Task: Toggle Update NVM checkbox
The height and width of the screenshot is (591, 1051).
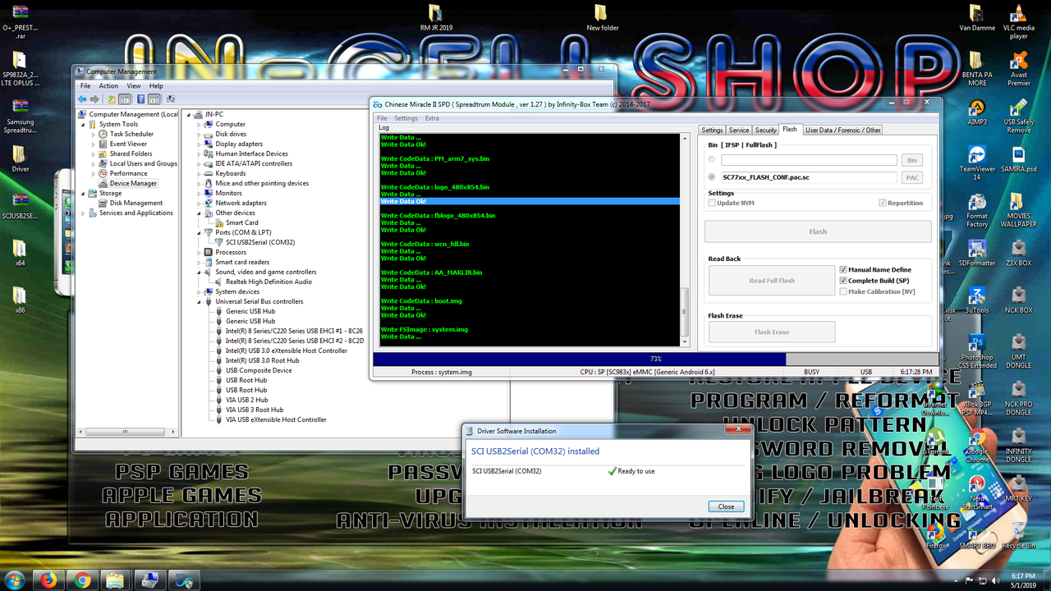Action: click(712, 203)
